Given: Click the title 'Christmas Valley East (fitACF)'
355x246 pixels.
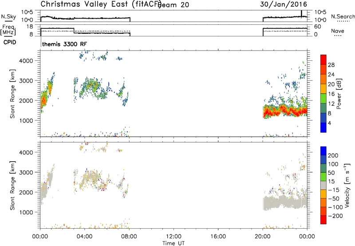Looking at the screenshot, I should 101,4.
